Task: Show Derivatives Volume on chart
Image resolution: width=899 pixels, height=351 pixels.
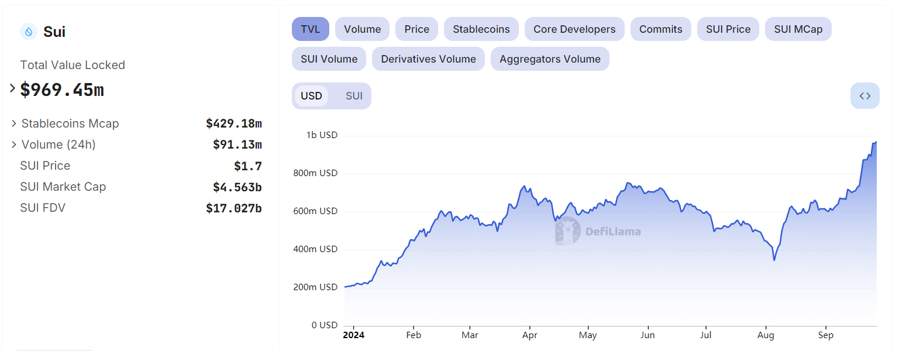Action: (428, 59)
